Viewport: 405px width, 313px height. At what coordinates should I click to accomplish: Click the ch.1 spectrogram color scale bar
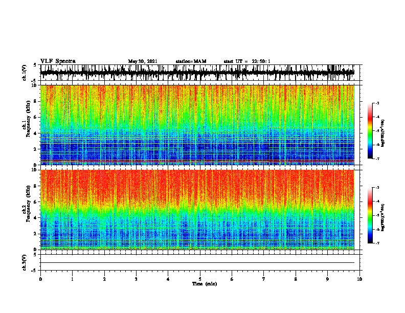click(370, 131)
